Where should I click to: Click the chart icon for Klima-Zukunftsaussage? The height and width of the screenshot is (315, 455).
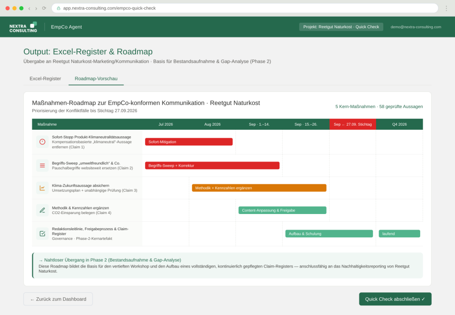click(42, 188)
